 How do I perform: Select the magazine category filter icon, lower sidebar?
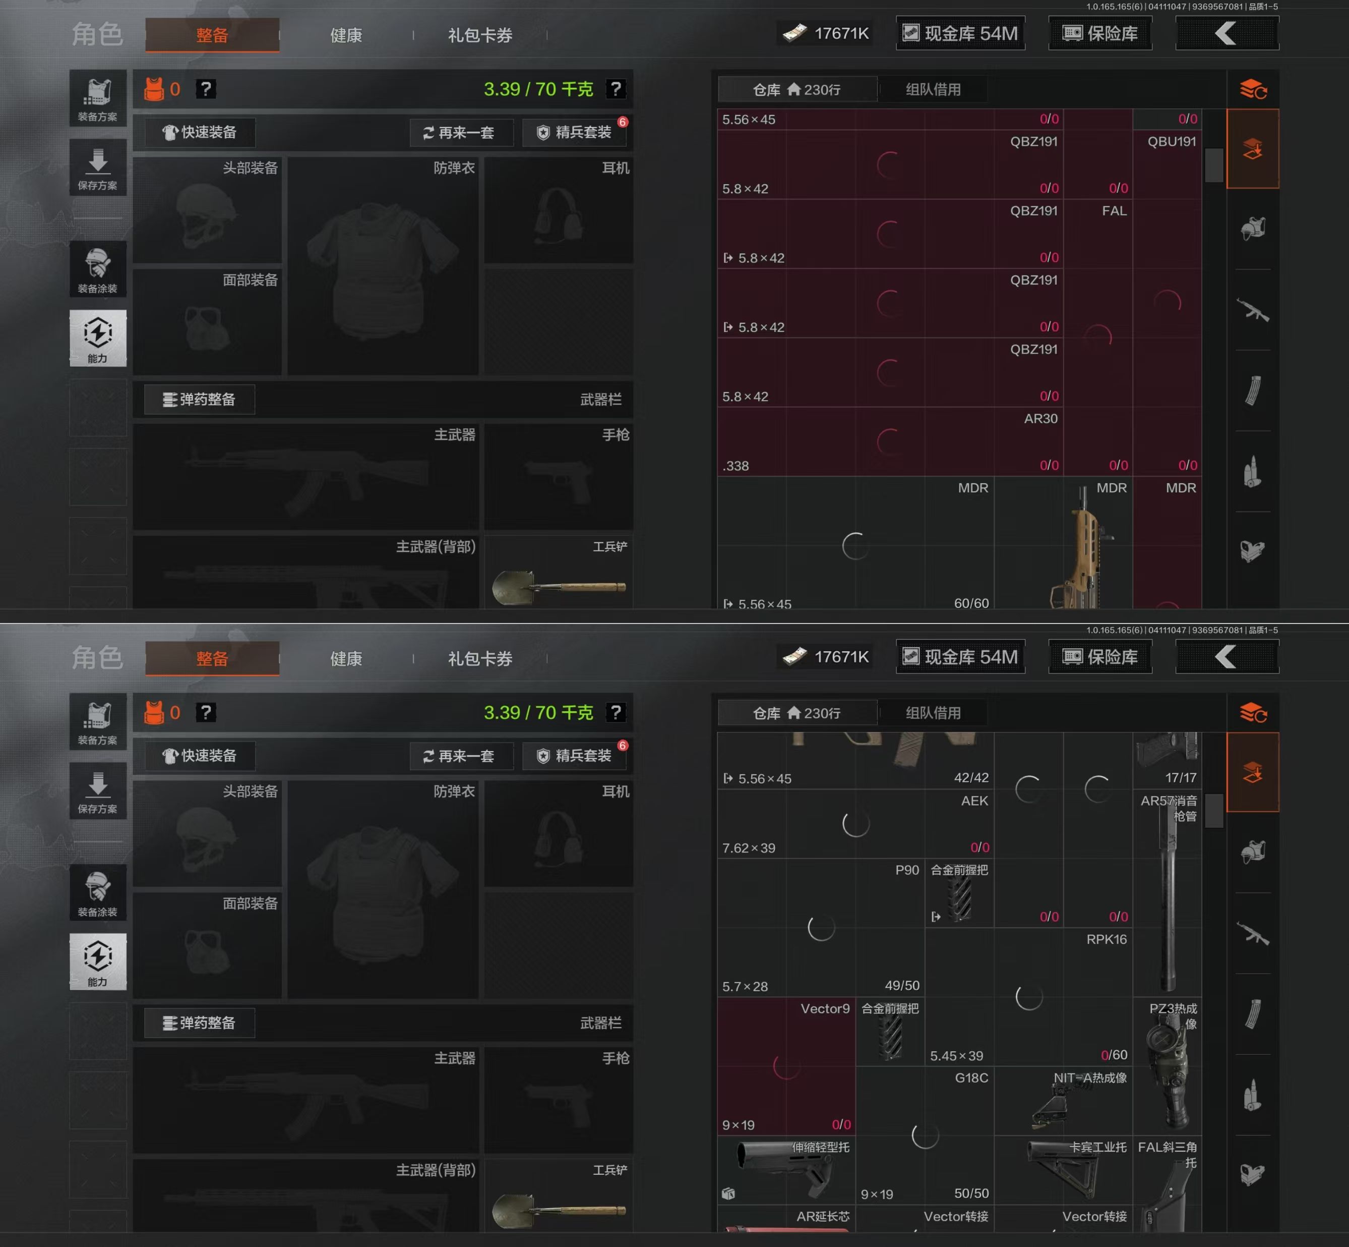tap(1253, 1014)
